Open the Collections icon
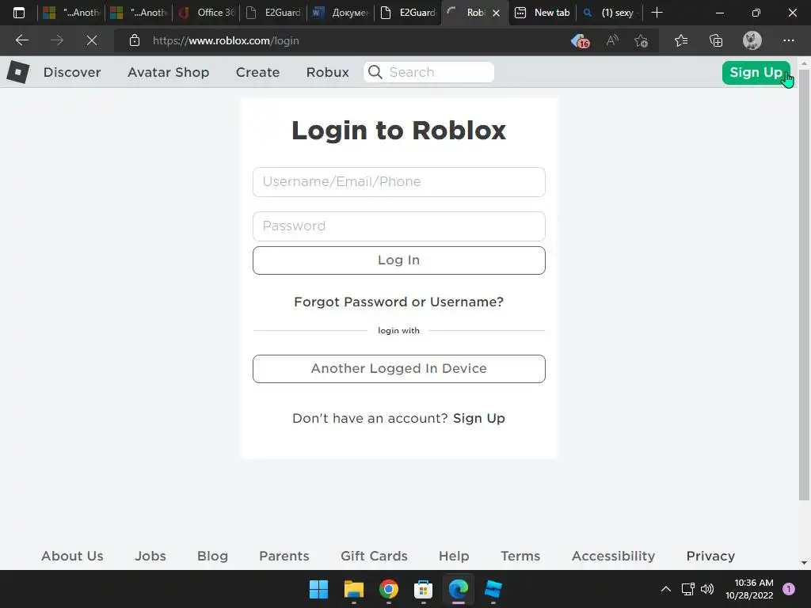The height and width of the screenshot is (608, 811). [x=716, y=40]
